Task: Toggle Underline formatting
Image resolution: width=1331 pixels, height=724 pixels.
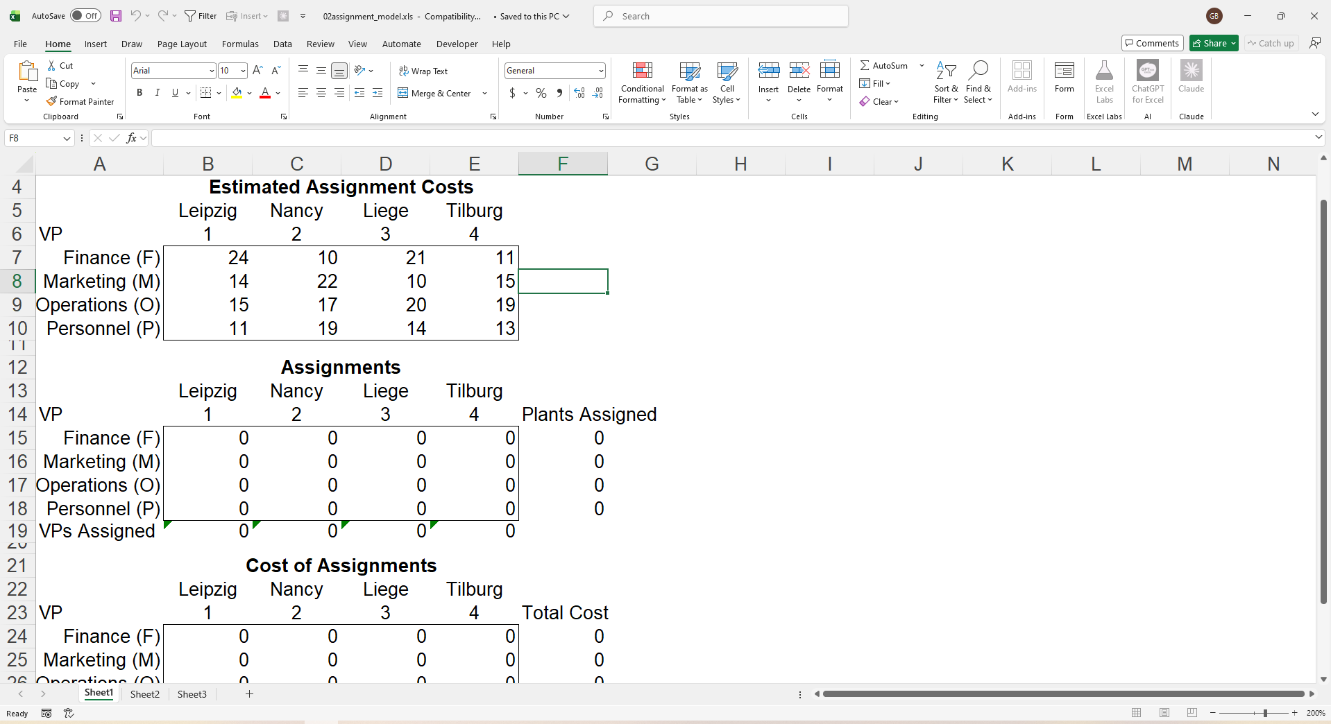Action: (x=175, y=92)
